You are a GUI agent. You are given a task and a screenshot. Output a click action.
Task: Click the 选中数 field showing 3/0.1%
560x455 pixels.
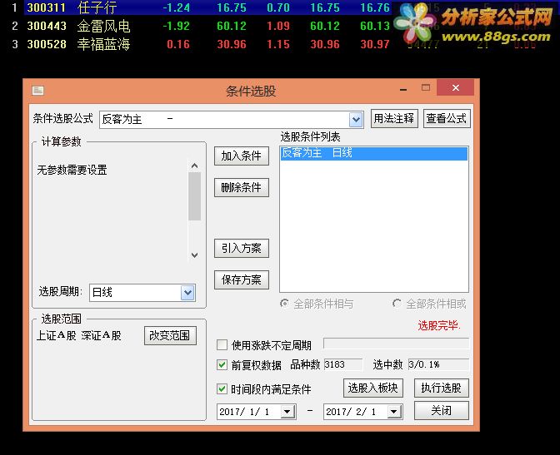pos(438,365)
